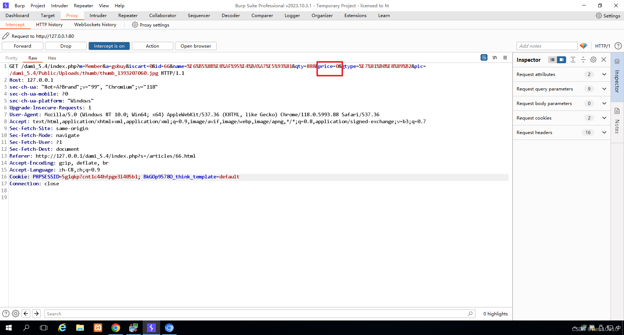Open the help icon next to HTTP/1
This screenshot has height=335, width=624.
click(x=618, y=46)
